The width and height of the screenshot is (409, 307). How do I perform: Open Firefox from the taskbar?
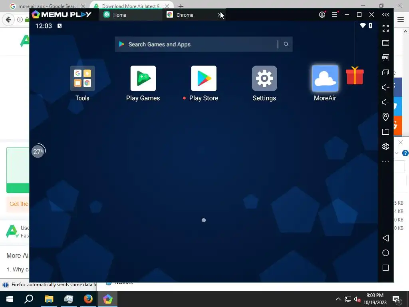point(88,299)
